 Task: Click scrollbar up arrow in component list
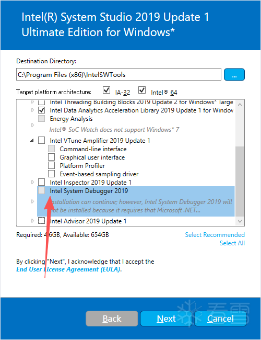[x=240, y=105]
